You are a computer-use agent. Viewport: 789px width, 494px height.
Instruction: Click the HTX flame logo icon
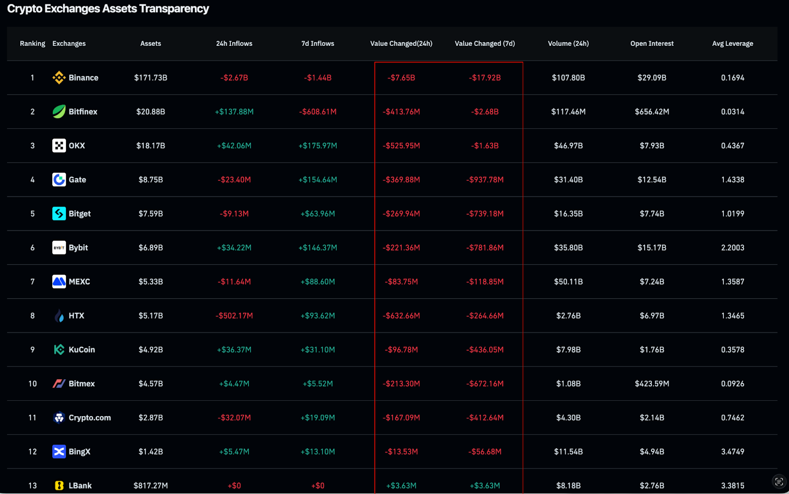point(59,316)
